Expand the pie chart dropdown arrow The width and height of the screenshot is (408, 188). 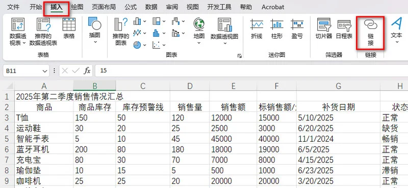[145, 45]
